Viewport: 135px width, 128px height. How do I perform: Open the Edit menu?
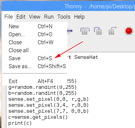[x=21, y=17]
